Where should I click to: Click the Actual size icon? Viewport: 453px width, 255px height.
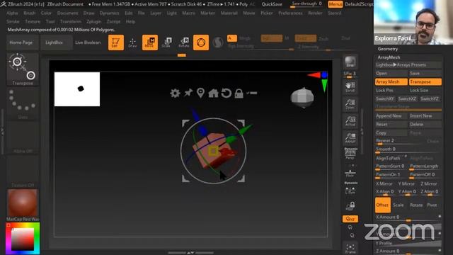tap(350, 121)
